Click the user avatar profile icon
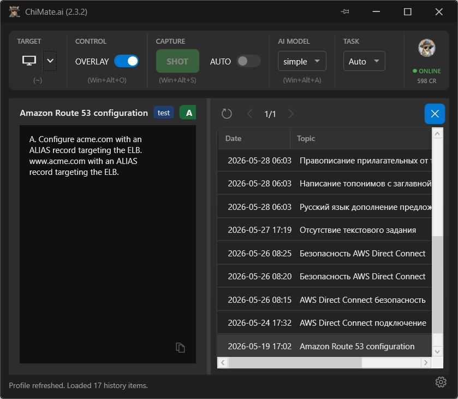 pos(426,48)
